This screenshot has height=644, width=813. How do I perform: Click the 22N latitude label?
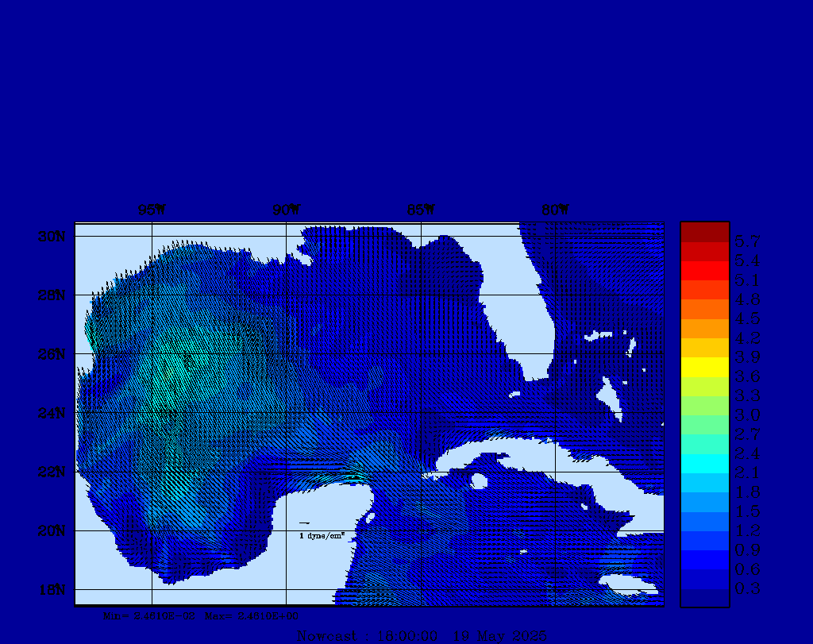pos(53,472)
